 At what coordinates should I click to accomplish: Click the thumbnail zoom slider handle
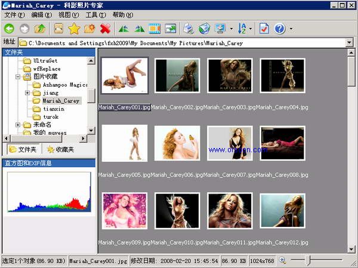click(x=307, y=260)
